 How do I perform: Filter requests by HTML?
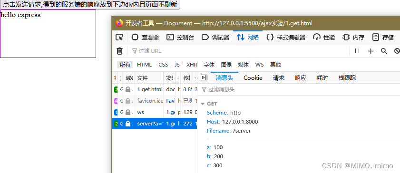click(x=145, y=65)
